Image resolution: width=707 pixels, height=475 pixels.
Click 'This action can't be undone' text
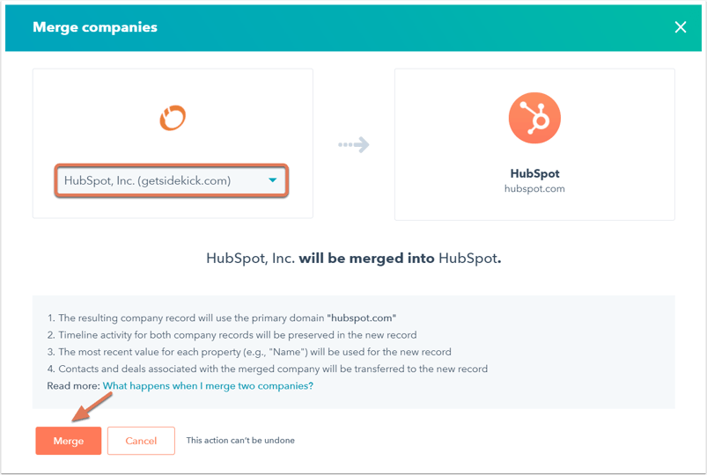click(240, 441)
